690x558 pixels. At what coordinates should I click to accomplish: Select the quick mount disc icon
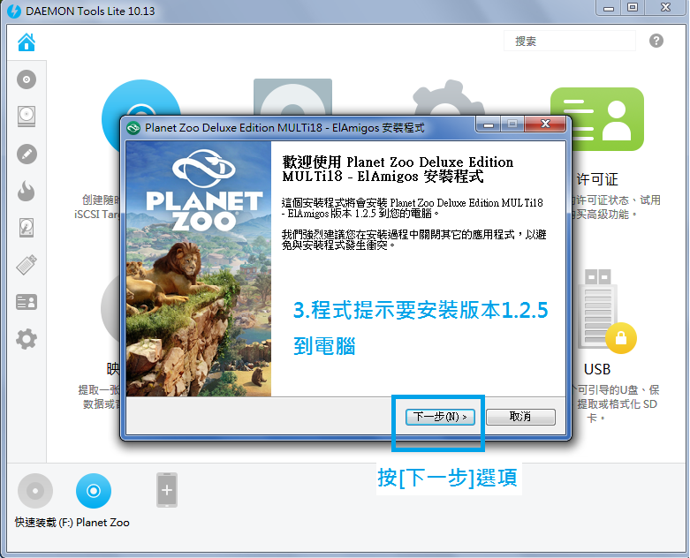coord(35,491)
